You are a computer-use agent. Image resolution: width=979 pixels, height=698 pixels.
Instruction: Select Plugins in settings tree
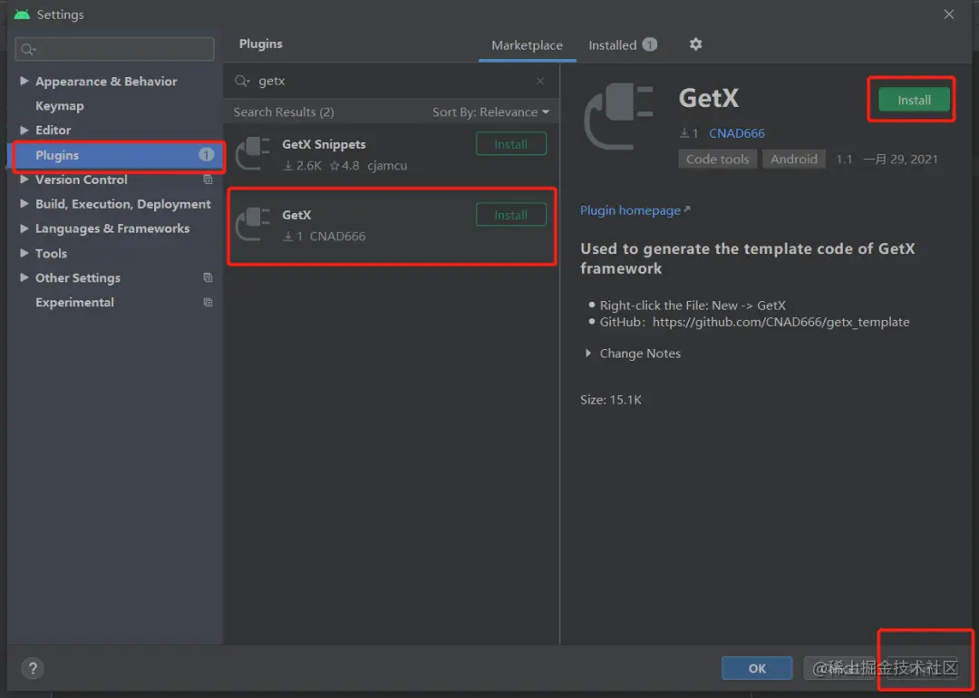(117, 155)
